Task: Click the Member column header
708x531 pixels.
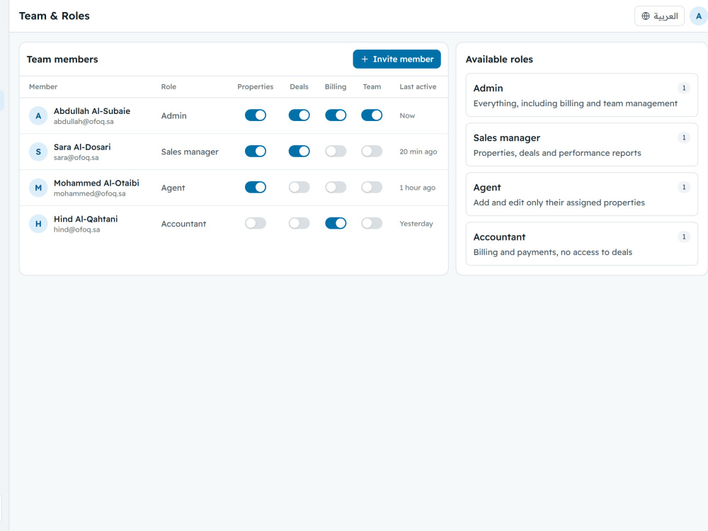Action: point(43,86)
